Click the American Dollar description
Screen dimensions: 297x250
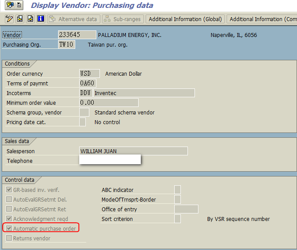tap(124, 74)
